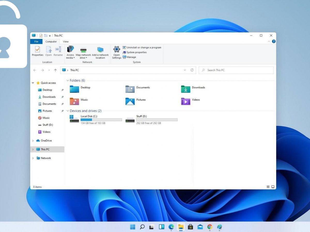Open the Windows Start button
This screenshot has width=310, height=232.
pos(133,227)
